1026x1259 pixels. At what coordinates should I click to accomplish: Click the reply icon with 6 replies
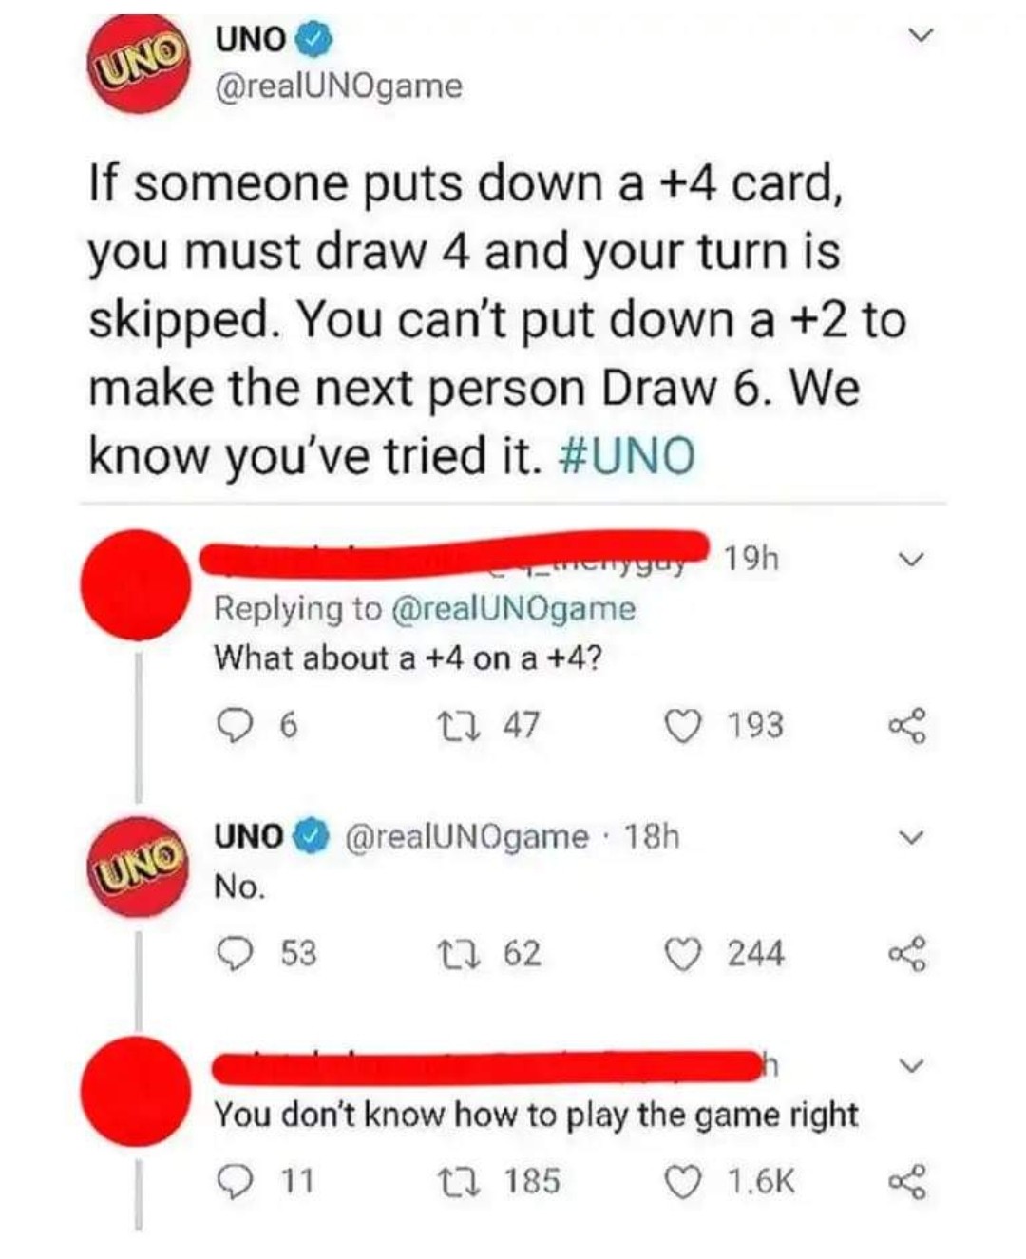click(234, 726)
